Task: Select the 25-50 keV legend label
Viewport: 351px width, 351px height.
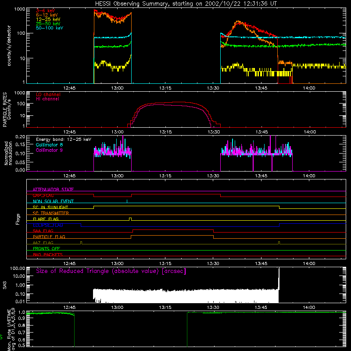Action: pyautogui.click(x=48, y=24)
